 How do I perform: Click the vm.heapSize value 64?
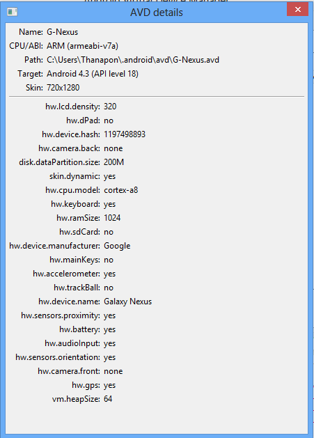point(108,399)
